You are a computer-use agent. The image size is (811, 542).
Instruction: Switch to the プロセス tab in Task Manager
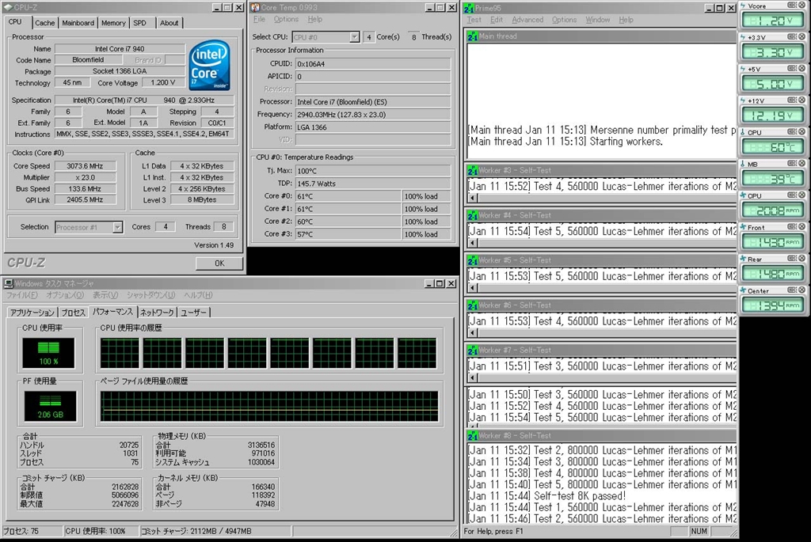click(x=73, y=313)
